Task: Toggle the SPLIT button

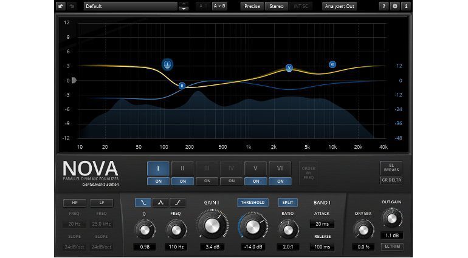Action: [x=287, y=203]
